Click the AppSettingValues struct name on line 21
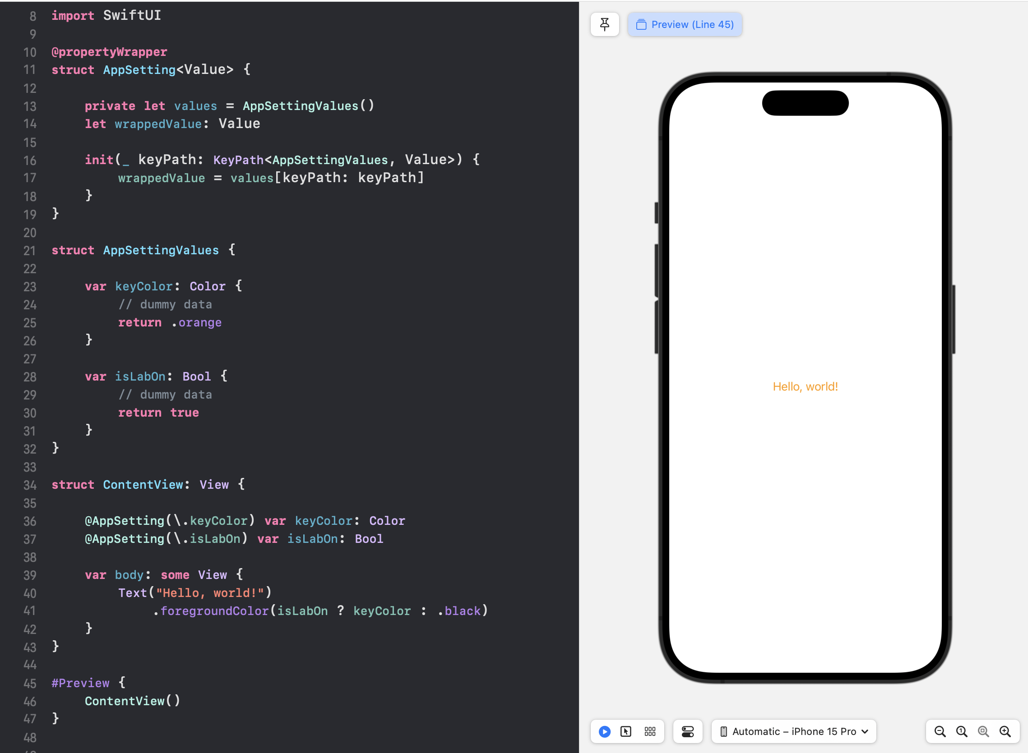 161,250
